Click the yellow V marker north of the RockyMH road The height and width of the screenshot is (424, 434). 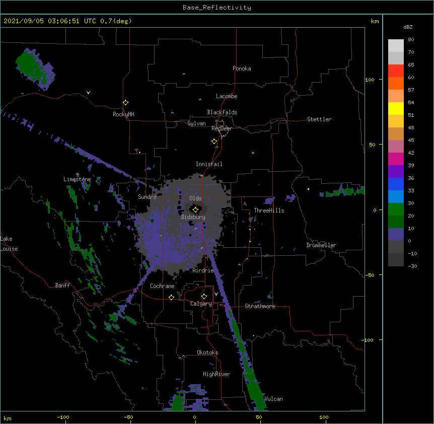point(88,93)
